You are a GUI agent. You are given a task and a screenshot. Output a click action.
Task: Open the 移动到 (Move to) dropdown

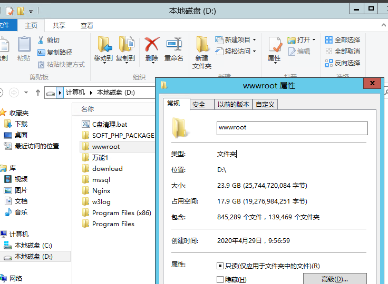tap(103, 58)
